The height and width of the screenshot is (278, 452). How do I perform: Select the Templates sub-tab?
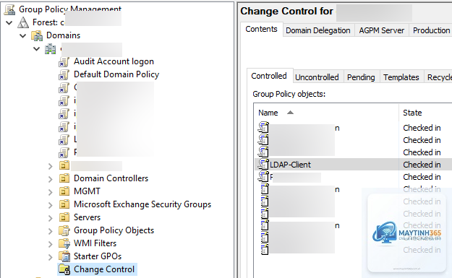[401, 77]
